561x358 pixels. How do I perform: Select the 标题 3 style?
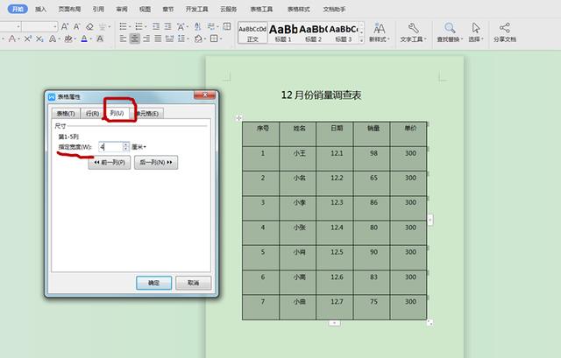344,32
